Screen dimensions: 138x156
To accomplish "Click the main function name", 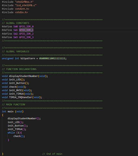I will tap(10, 112).
